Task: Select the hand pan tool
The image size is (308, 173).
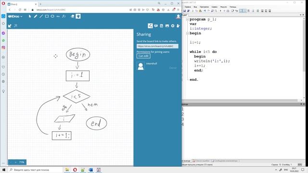Action: coord(78,16)
